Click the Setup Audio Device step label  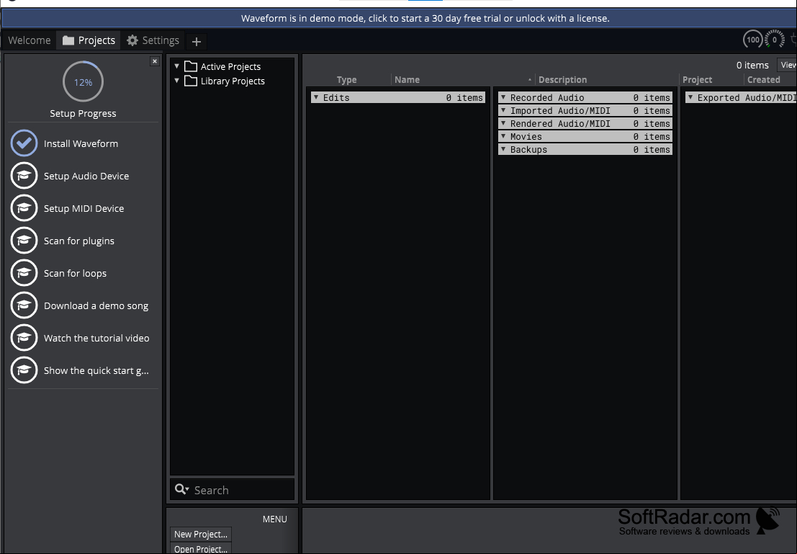click(x=86, y=176)
